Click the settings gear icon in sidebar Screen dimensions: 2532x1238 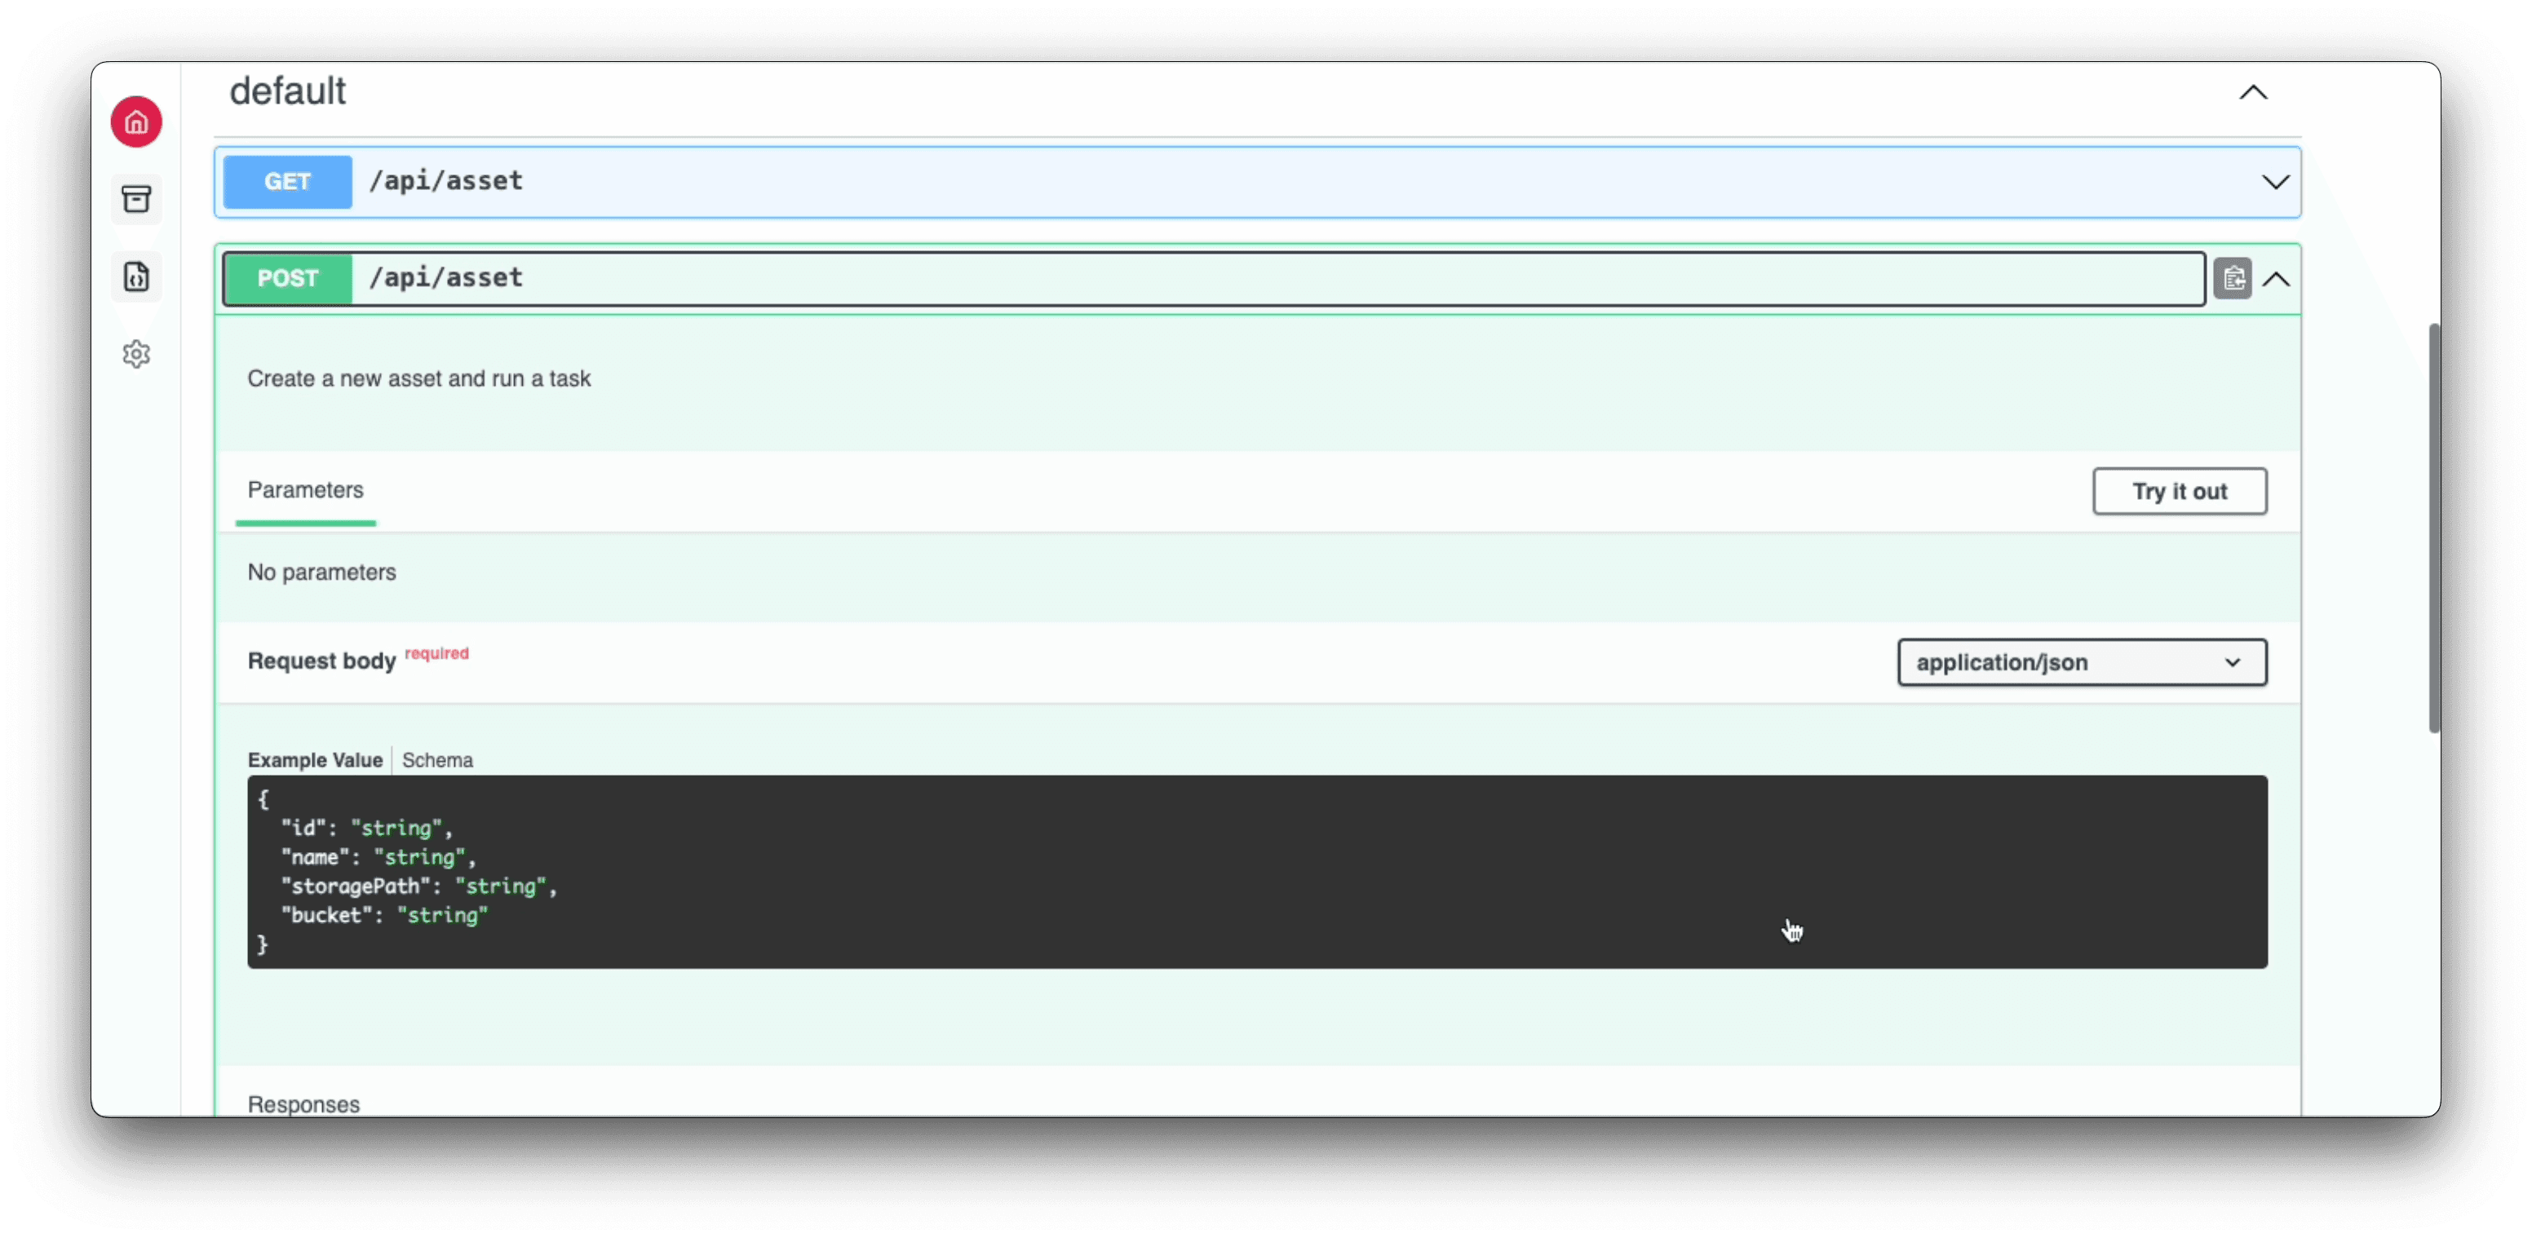click(x=137, y=353)
